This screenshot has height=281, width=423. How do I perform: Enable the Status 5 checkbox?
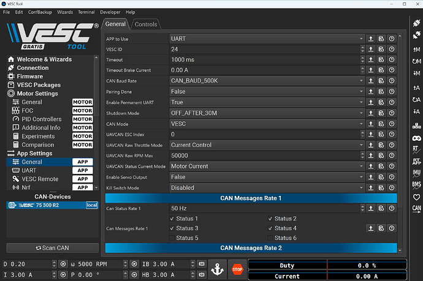(x=172, y=238)
